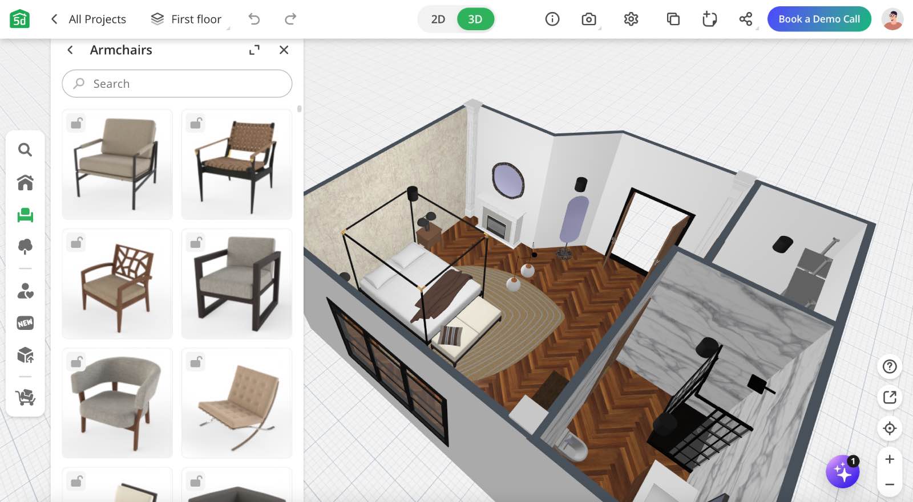Screen dimensions: 913x502
Task: Return to All Projects
Action: pyautogui.click(x=88, y=19)
